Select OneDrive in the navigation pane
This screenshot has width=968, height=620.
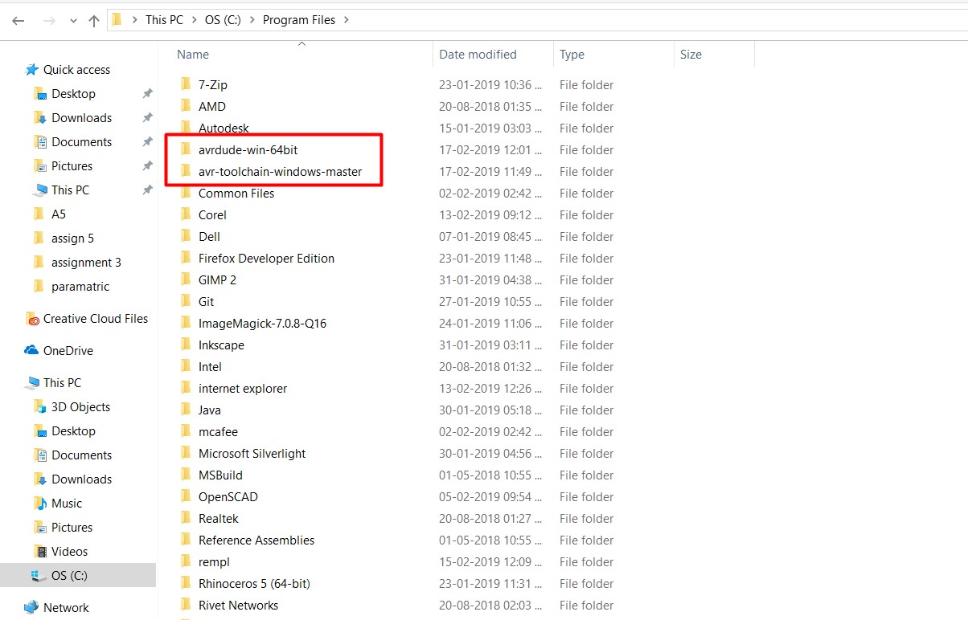pyautogui.click(x=68, y=351)
